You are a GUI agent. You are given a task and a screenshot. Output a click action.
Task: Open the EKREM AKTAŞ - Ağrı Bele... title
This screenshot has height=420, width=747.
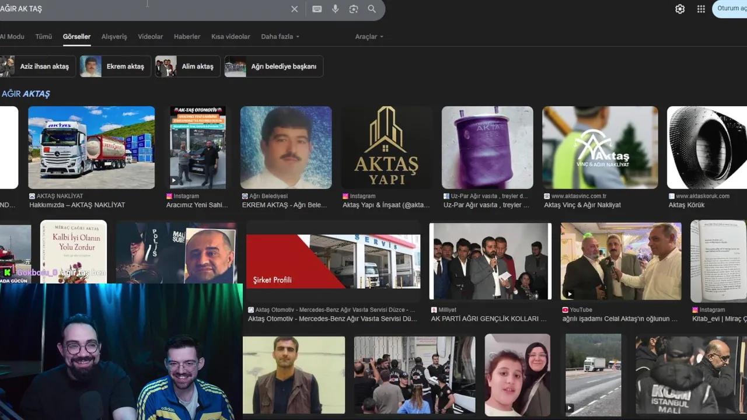pyautogui.click(x=285, y=205)
